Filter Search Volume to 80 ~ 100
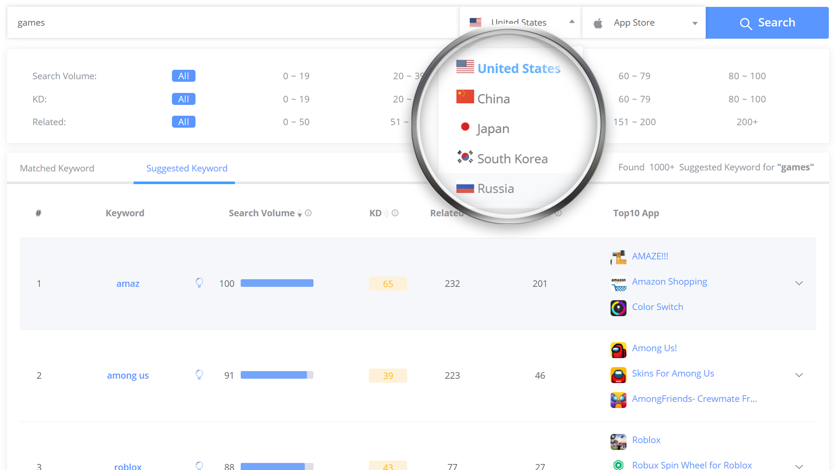The image size is (836, 470). click(747, 76)
